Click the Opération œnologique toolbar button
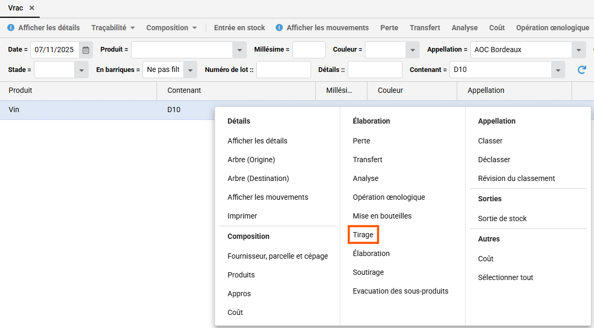The width and height of the screenshot is (594, 328). tap(552, 28)
